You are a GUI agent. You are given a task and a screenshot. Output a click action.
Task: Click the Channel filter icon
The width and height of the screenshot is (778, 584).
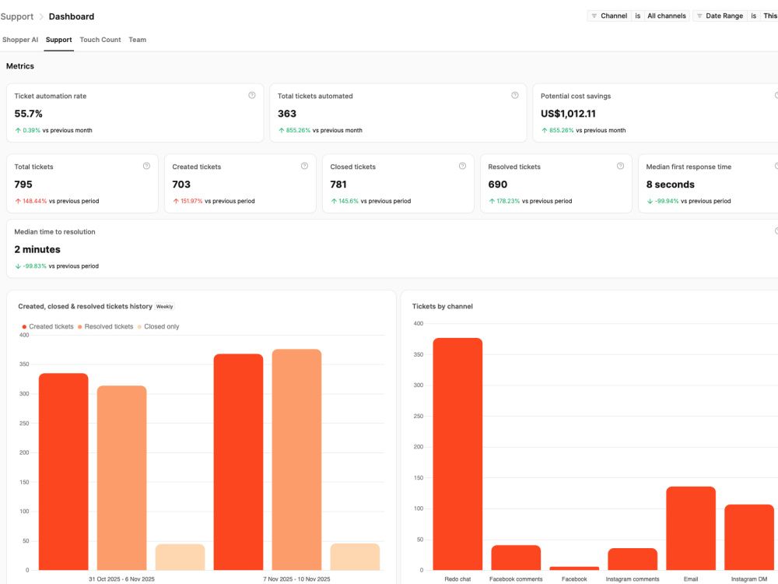pyautogui.click(x=594, y=16)
